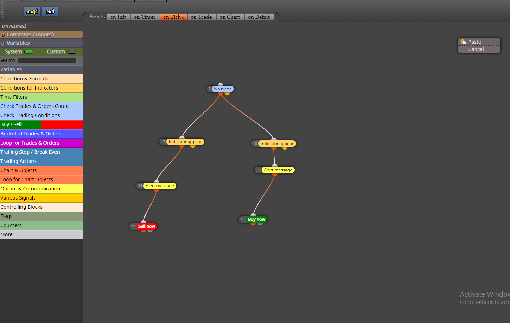Open the on Trade tab
This screenshot has width=510, height=323.
tap(201, 17)
